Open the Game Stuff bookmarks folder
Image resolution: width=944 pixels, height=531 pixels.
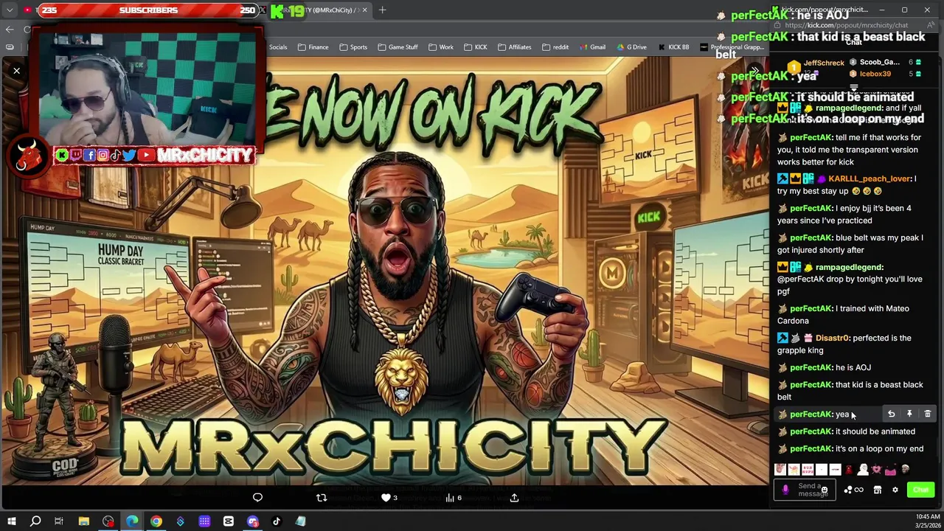click(398, 47)
